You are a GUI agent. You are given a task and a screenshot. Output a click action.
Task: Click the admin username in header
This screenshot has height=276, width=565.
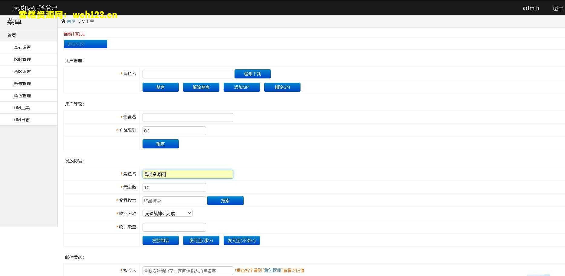[531, 8]
